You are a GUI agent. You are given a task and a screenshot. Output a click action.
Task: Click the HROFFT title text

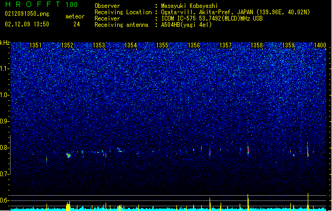point(33,4)
